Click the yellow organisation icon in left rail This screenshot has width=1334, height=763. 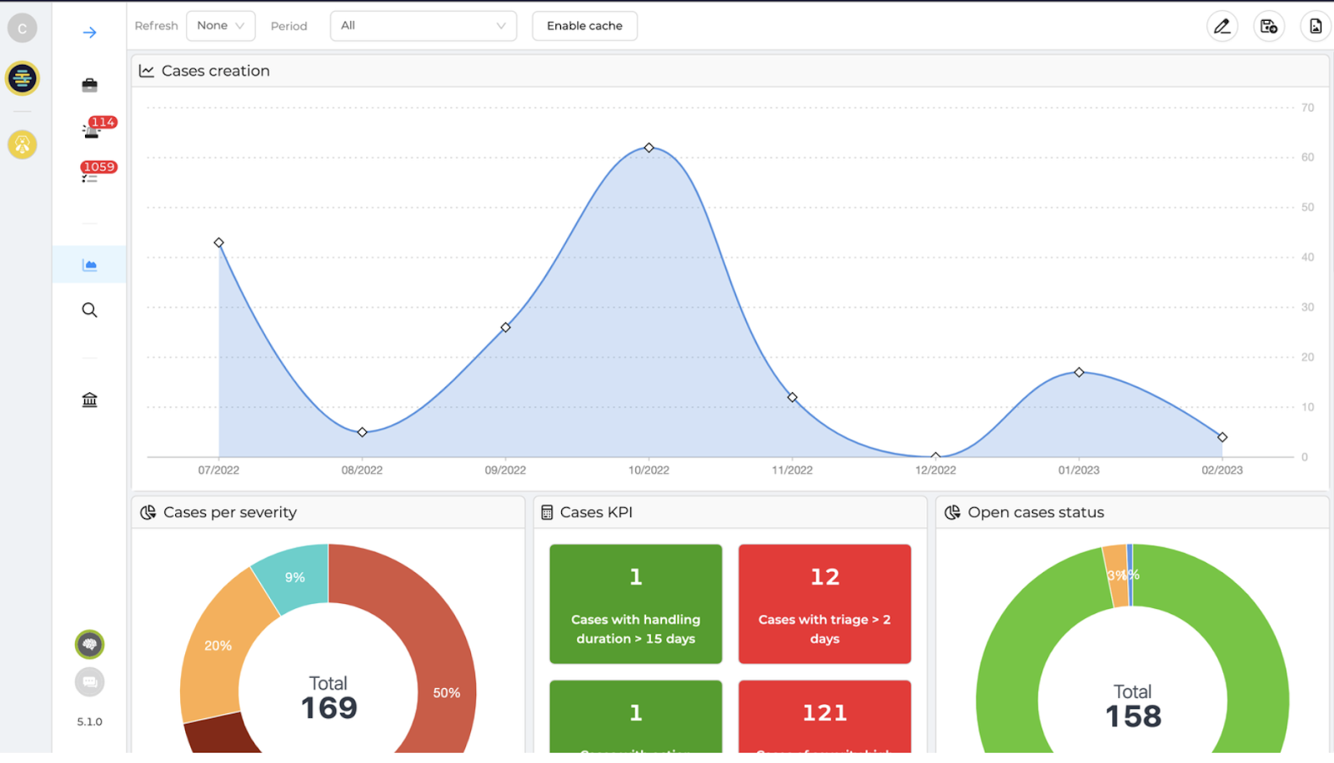pyautogui.click(x=23, y=145)
